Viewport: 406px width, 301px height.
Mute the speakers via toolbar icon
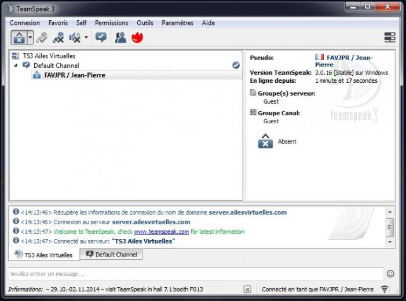click(x=75, y=38)
